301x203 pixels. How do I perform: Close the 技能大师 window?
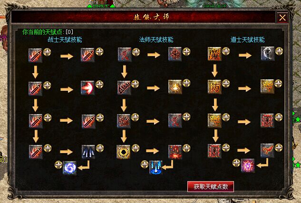282,18
